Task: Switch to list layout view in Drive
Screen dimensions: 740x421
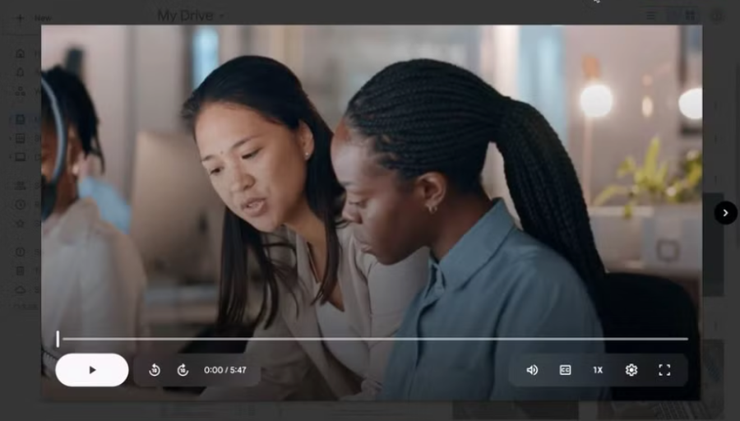Action: (x=651, y=16)
